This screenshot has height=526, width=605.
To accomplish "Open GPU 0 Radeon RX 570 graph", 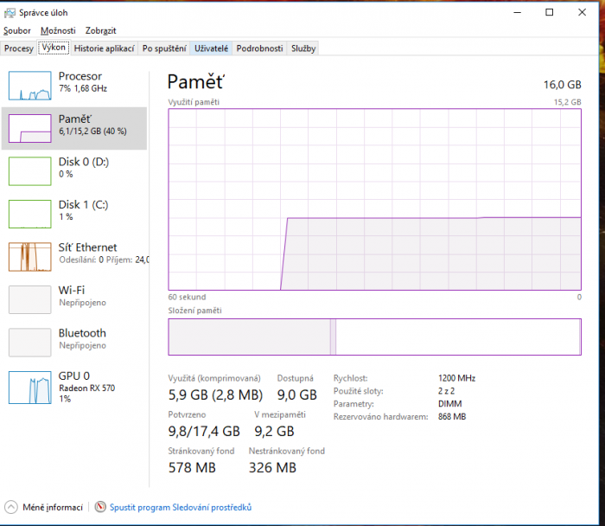I will (x=30, y=388).
